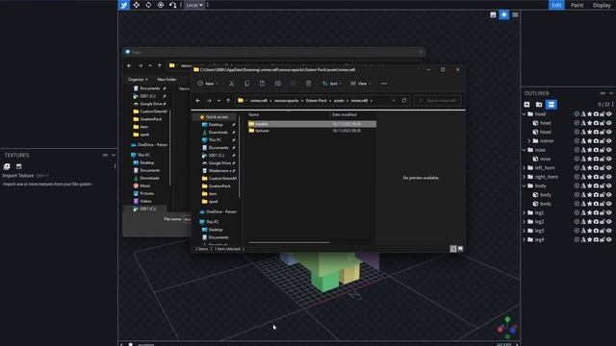Click Cut scissors icon in File Explorer
The height and width of the screenshot is (346, 616).
point(231,84)
